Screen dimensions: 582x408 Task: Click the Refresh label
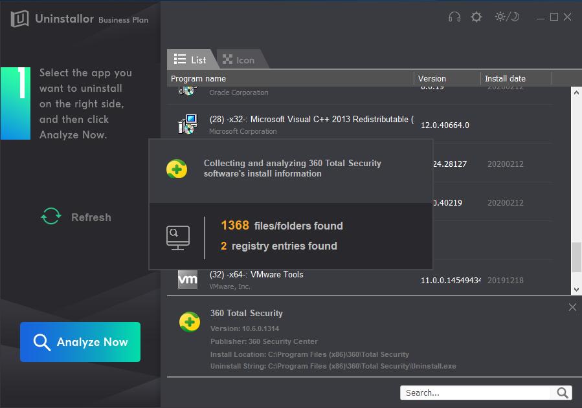[91, 217]
